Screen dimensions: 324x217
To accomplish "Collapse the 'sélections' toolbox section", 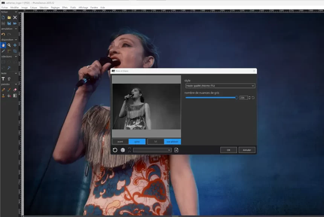I will [16, 57].
